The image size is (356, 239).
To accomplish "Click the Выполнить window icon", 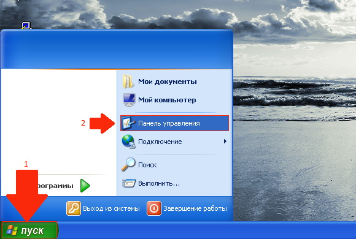I will tap(129, 183).
